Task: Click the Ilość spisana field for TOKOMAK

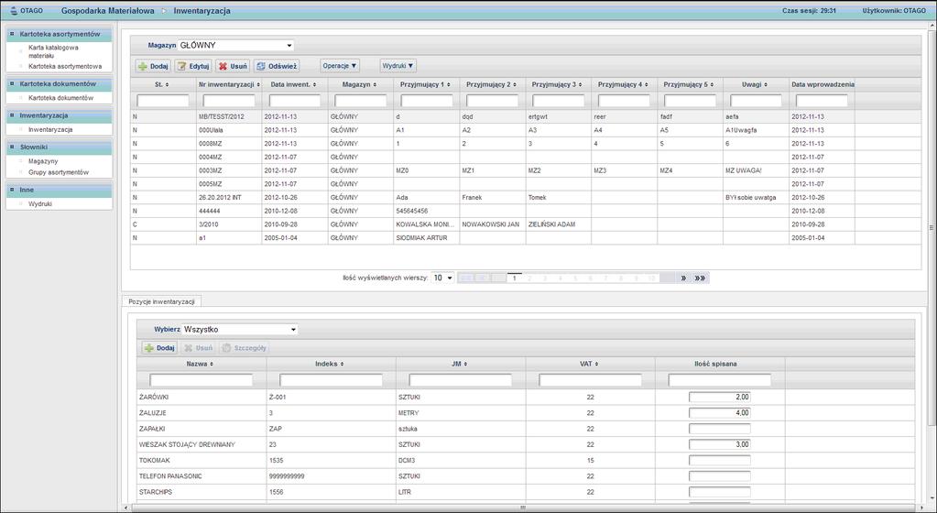Action: click(720, 461)
